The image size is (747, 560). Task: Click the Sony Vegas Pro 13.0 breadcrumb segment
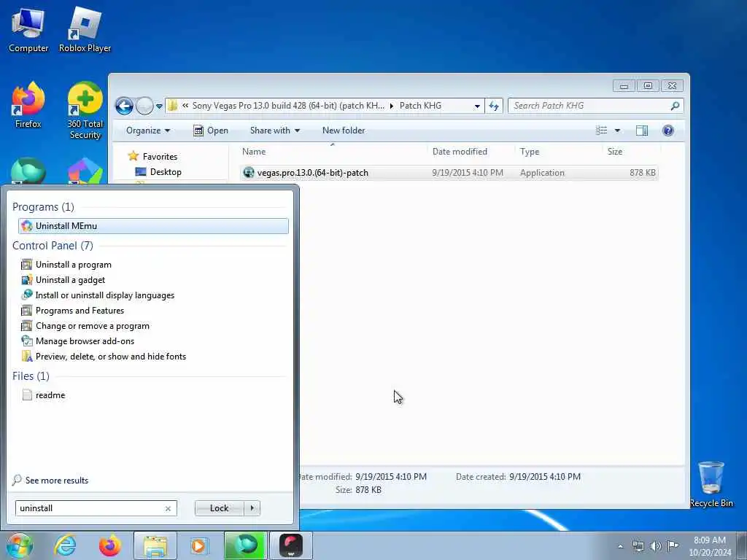click(x=287, y=106)
